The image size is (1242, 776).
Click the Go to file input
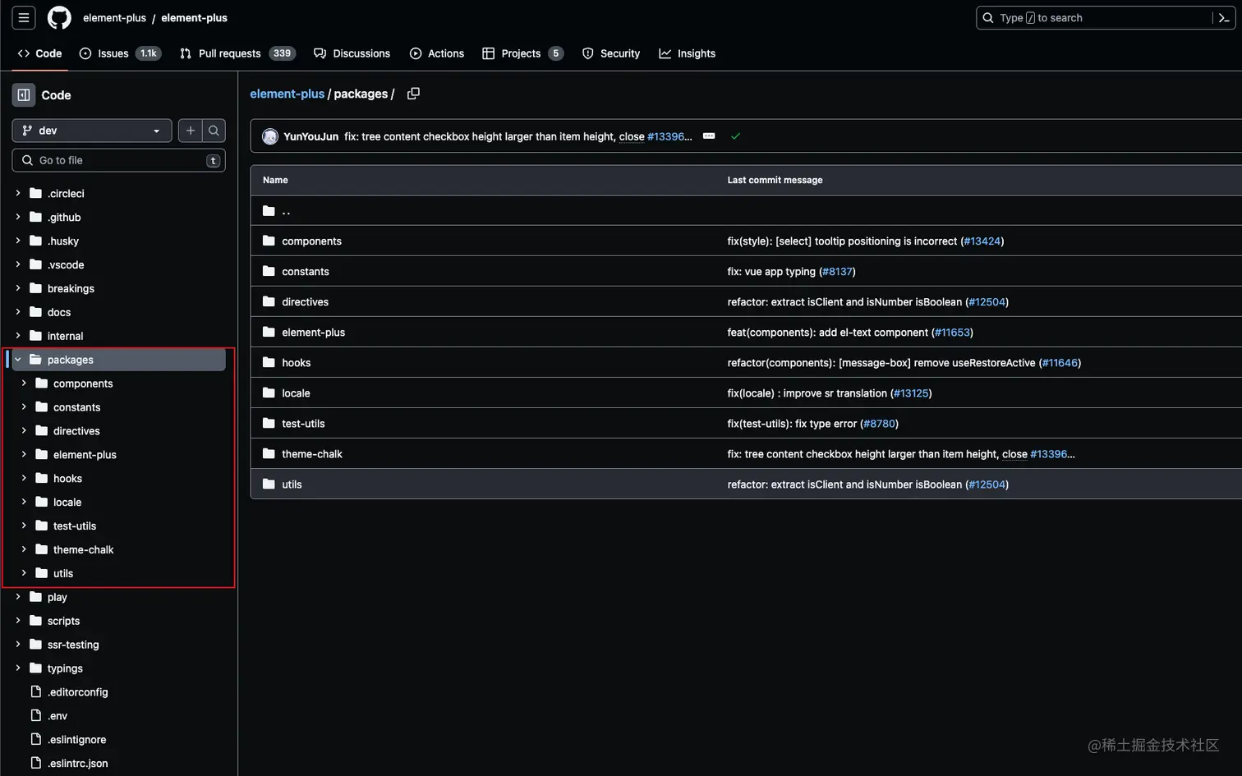118,160
